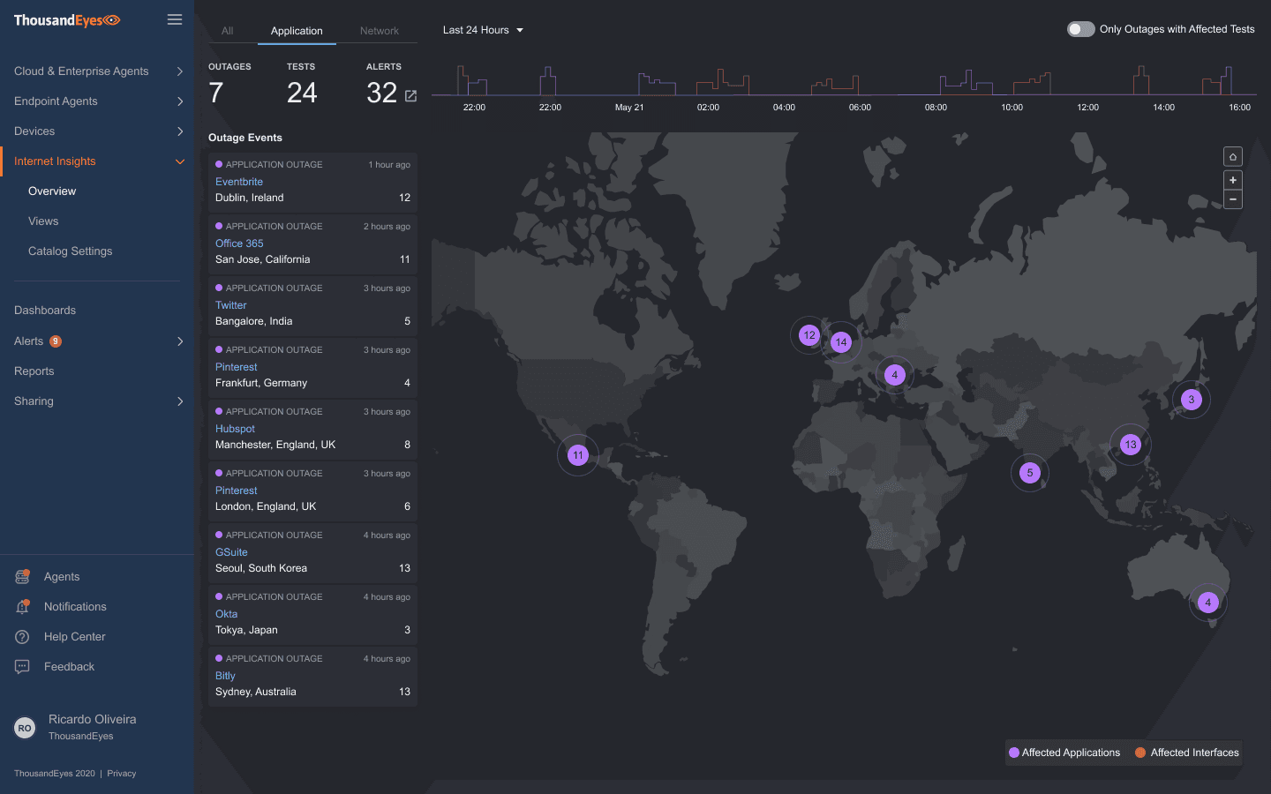Click the map cluster marker labeled 11

point(577,455)
